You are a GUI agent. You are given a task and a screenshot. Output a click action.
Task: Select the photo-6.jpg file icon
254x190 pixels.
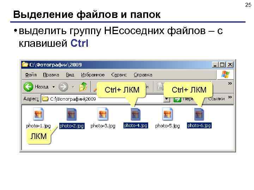pos(199,114)
